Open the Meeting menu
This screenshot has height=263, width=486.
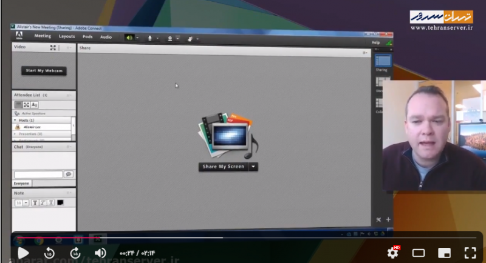click(x=43, y=36)
